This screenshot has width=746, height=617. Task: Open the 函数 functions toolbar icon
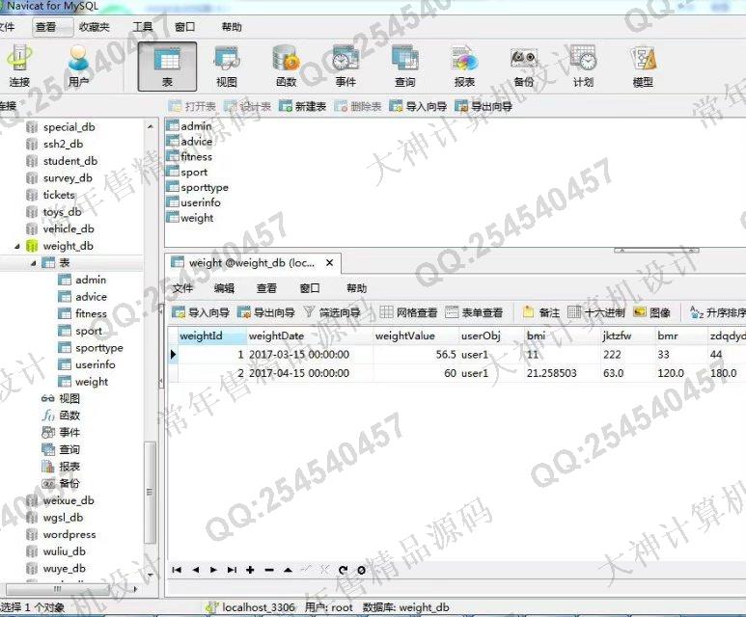[286, 67]
